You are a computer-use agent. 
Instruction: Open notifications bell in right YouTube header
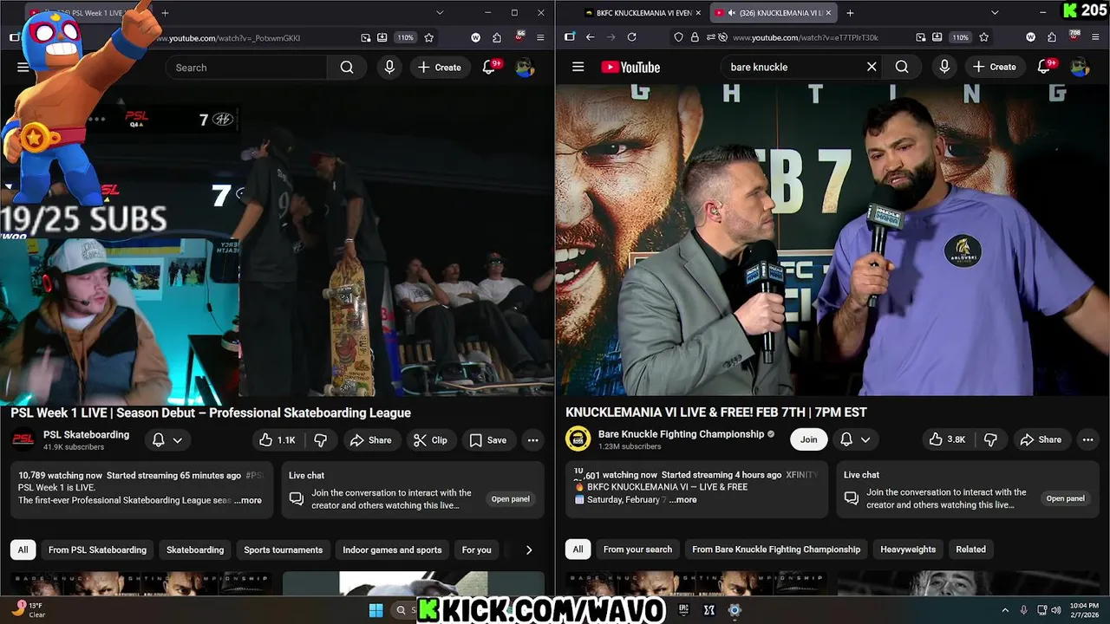(x=1044, y=67)
